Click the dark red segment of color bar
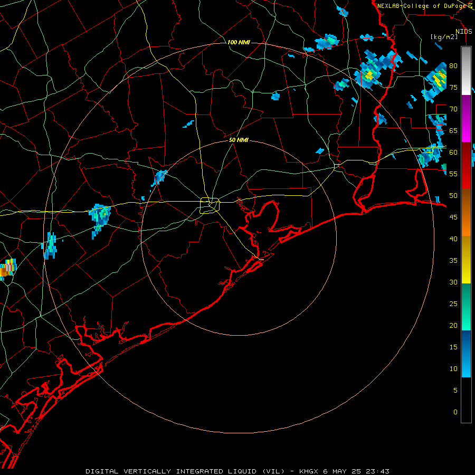Image resolution: width=475 pixels, height=475 pixels. click(466, 166)
